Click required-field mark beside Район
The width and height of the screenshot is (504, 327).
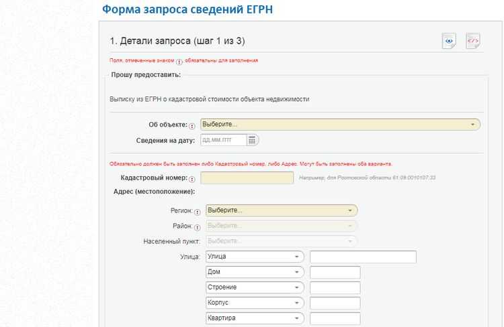[x=198, y=226]
